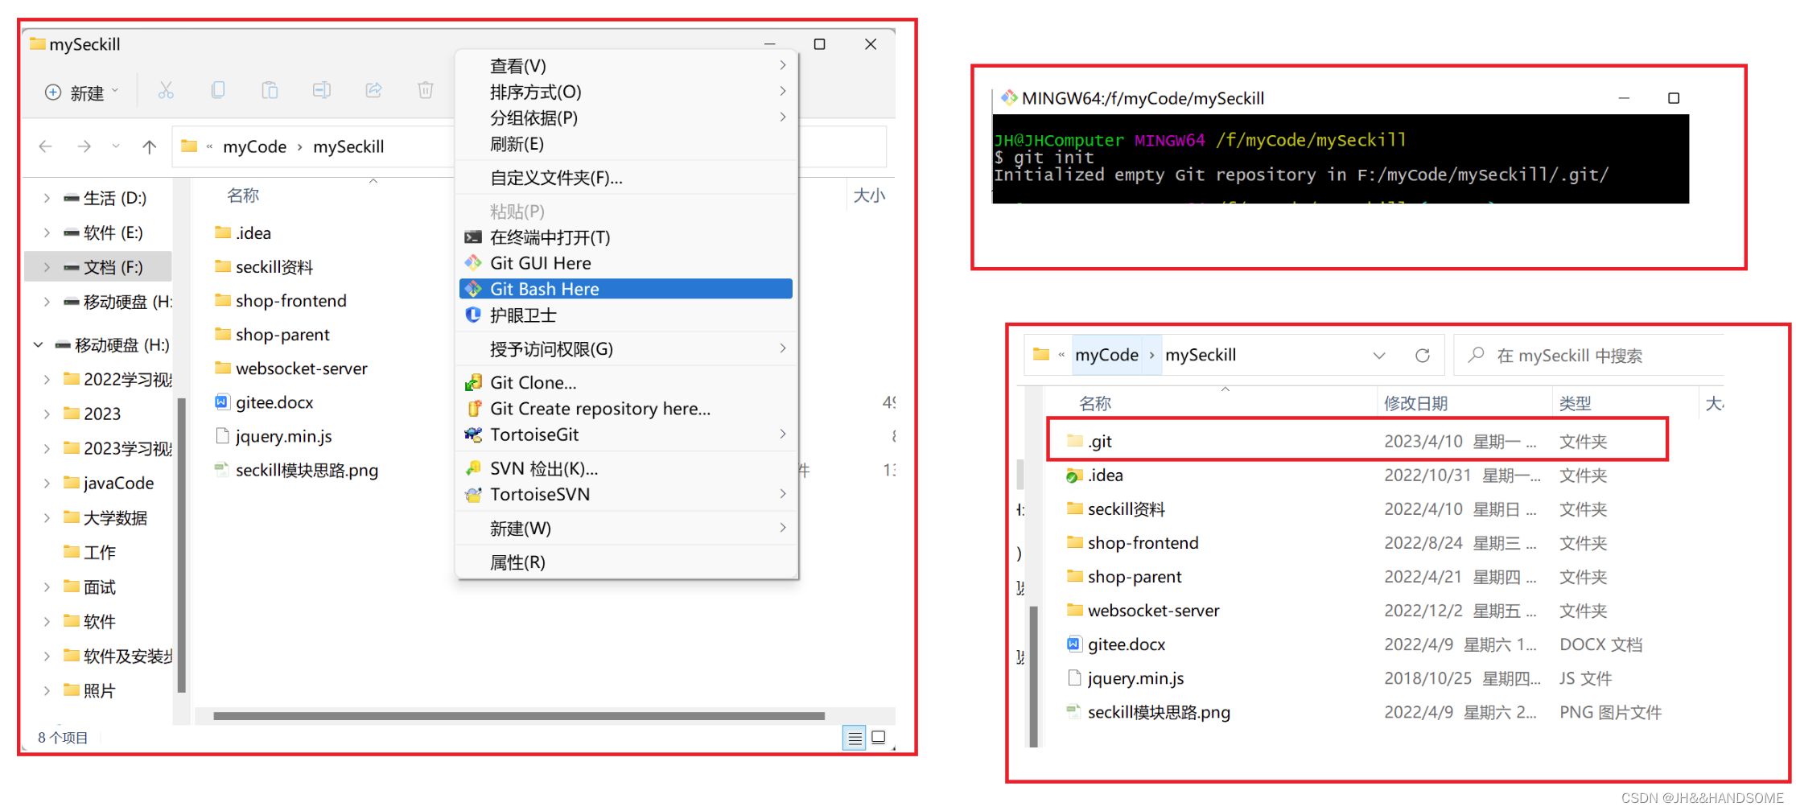The width and height of the screenshot is (1796, 811).
Task: Open TortoiseSVN submenu
Action: tap(626, 494)
